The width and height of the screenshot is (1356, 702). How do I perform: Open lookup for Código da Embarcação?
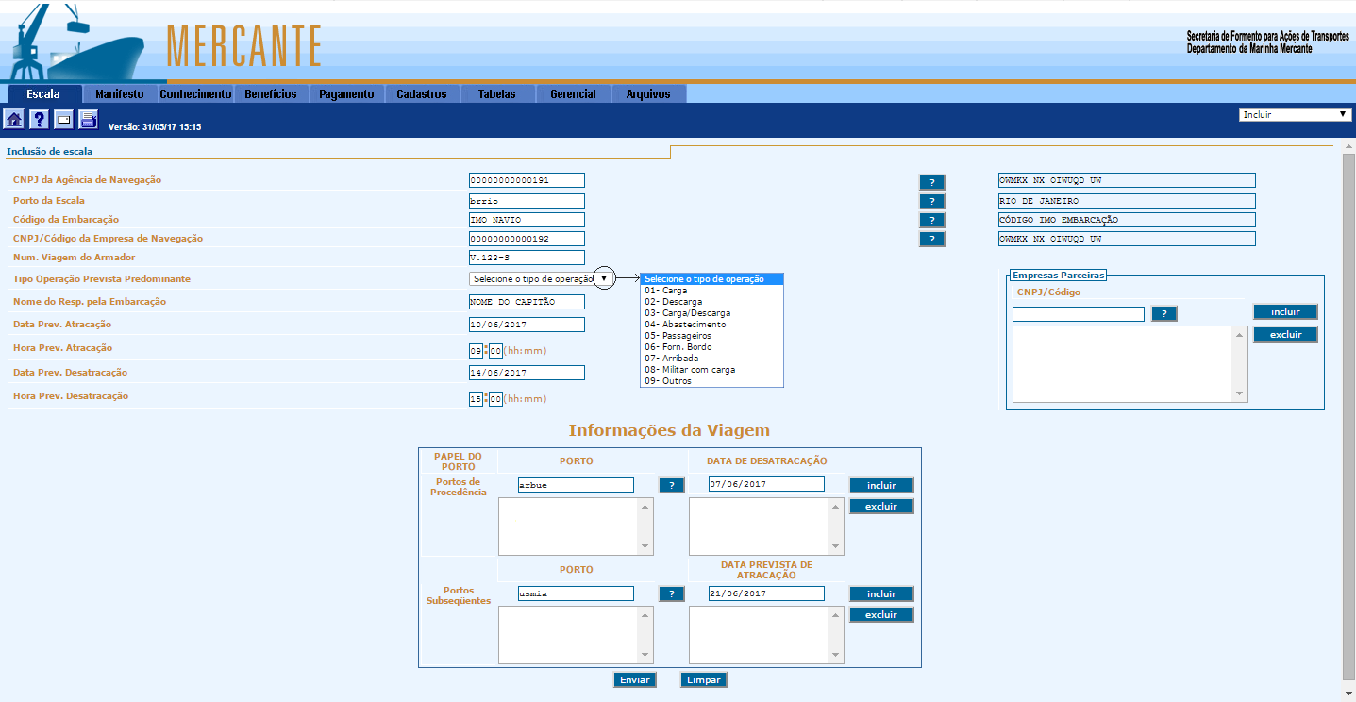(931, 220)
